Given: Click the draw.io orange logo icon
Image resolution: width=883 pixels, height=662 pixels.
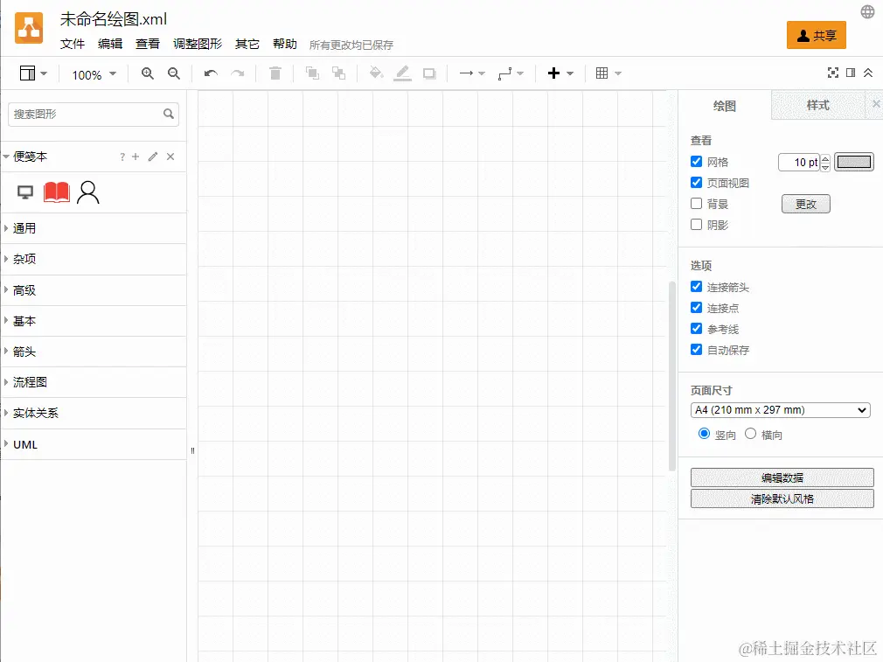Looking at the screenshot, I should pos(29,28).
